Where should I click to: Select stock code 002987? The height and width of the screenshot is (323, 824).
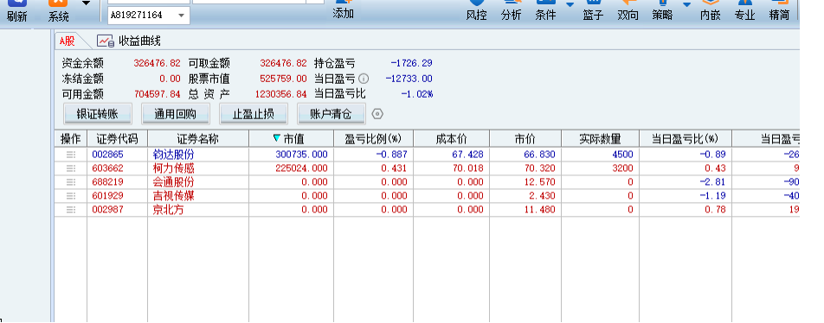106,210
